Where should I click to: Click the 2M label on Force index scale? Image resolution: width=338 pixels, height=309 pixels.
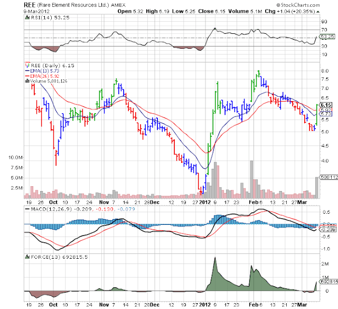[325, 264]
